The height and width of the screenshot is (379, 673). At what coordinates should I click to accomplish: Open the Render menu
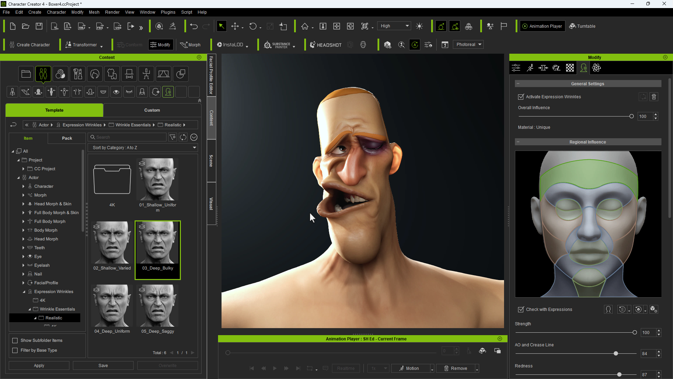point(112,12)
